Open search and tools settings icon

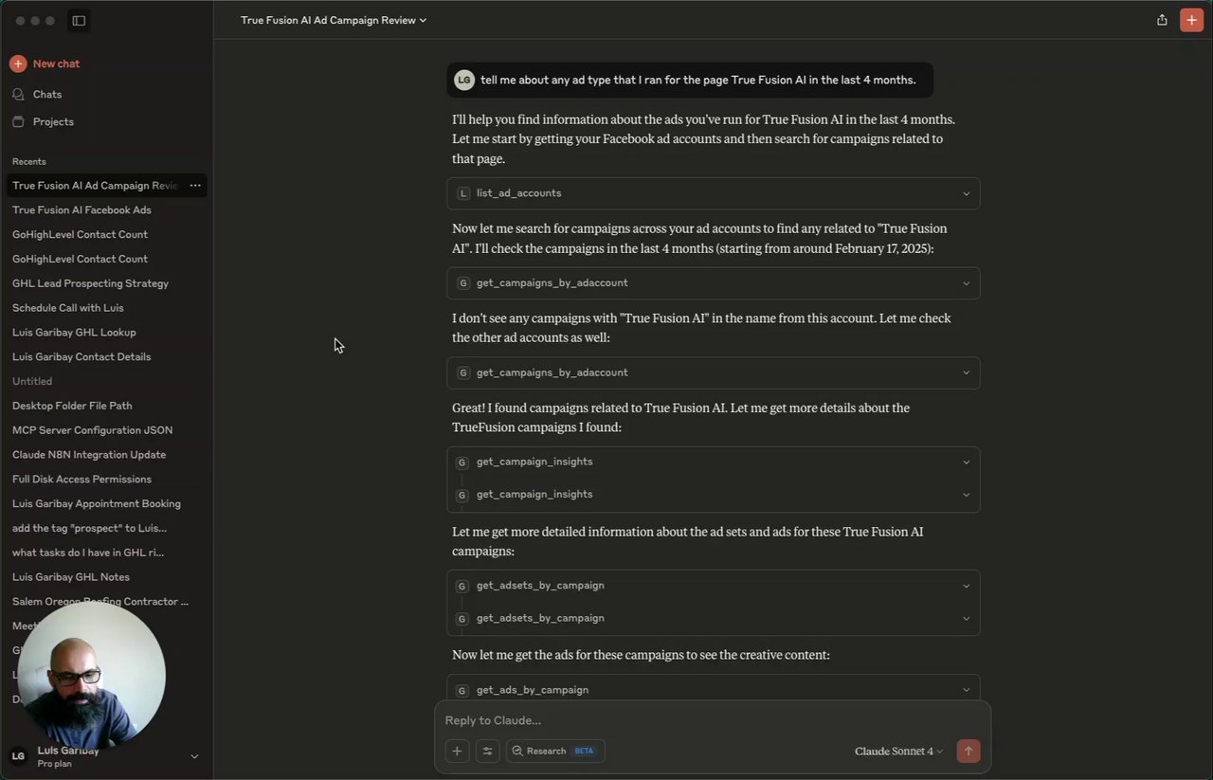tap(487, 752)
